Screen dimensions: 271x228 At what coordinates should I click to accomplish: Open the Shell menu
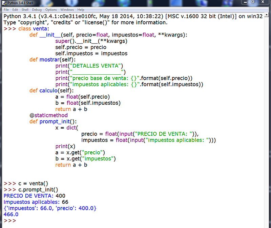pyautogui.click(x=25, y=9)
